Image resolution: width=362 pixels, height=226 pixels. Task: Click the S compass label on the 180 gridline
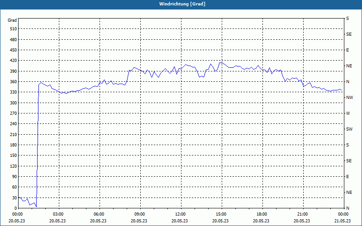(x=348, y=145)
